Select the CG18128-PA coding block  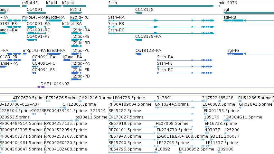138,54
